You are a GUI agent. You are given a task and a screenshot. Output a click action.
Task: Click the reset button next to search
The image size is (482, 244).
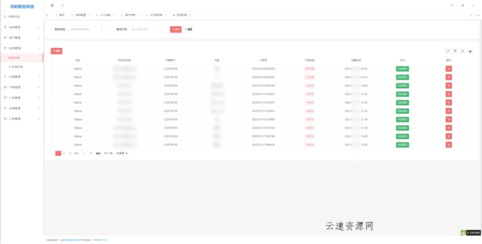coord(188,30)
